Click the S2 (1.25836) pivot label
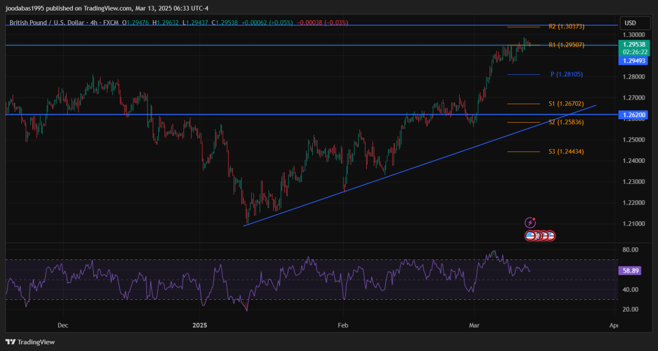The width and height of the screenshot is (658, 351). click(x=566, y=122)
